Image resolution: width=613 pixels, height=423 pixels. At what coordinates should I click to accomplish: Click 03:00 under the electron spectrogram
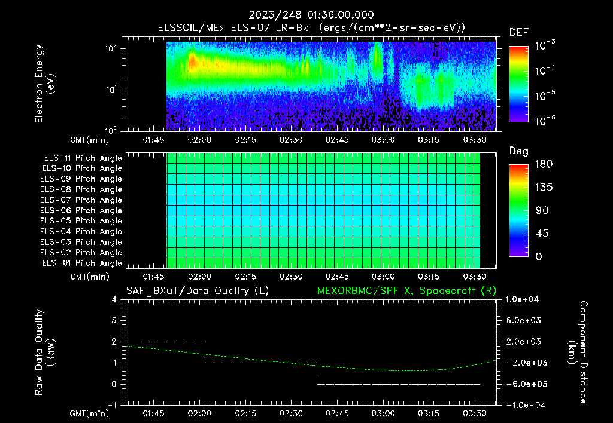383,140
